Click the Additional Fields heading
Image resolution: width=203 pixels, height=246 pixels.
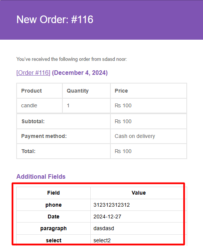coord(41,176)
